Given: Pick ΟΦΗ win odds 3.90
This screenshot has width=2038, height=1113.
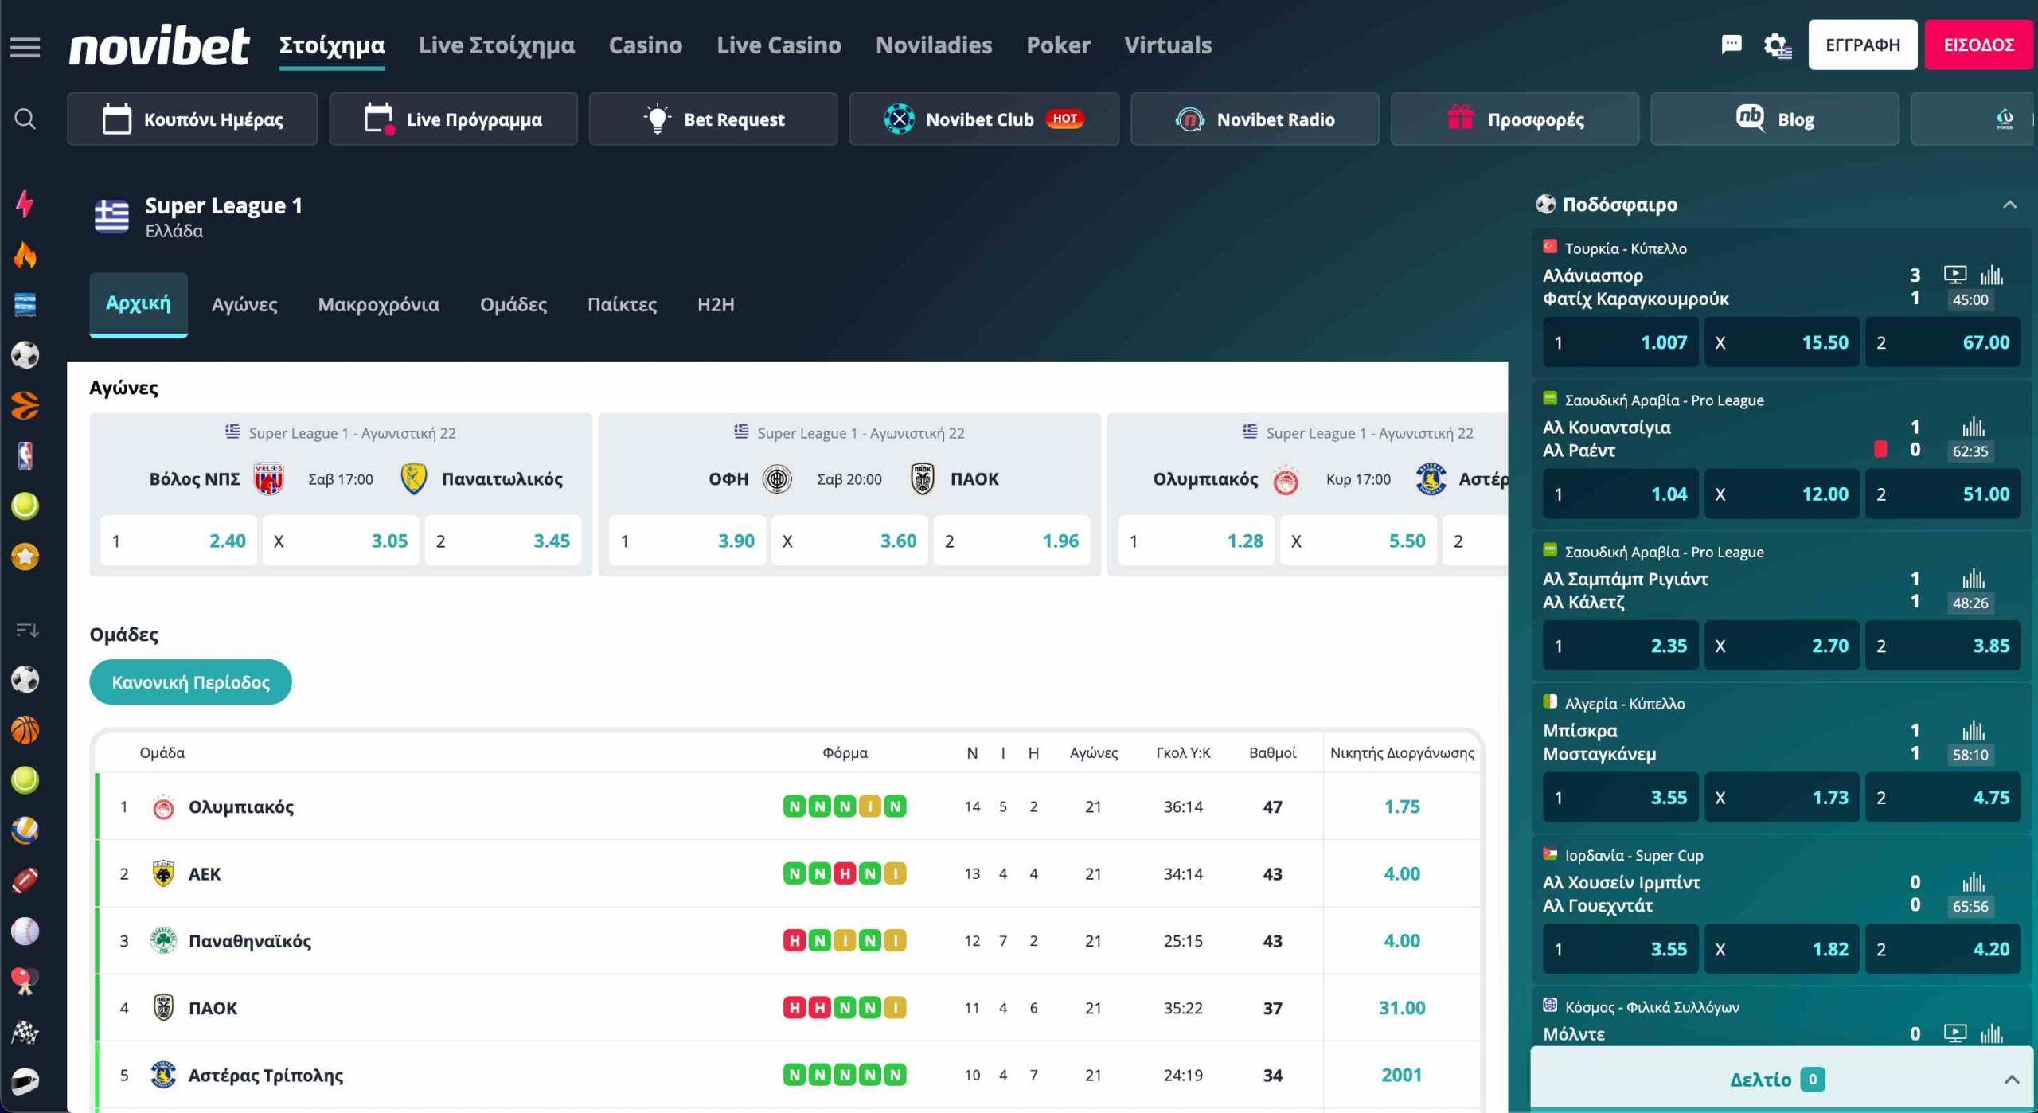Looking at the screenshot, I should 687,541.
